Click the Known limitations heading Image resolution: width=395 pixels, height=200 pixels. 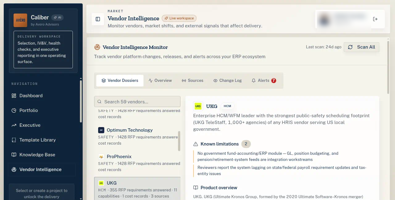click(x=219, y=144)
